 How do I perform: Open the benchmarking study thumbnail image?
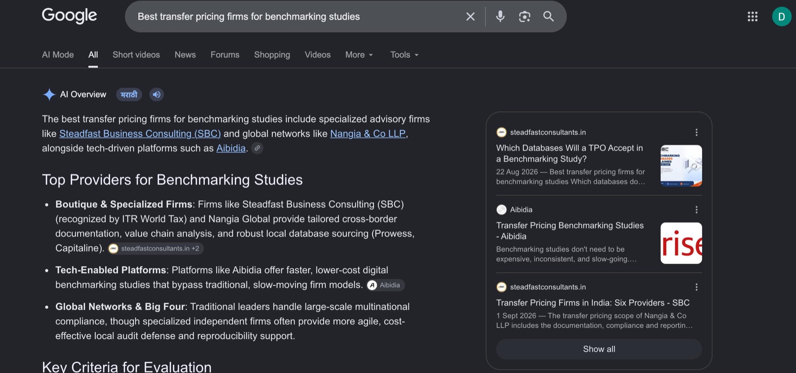(x=681, y=166)
